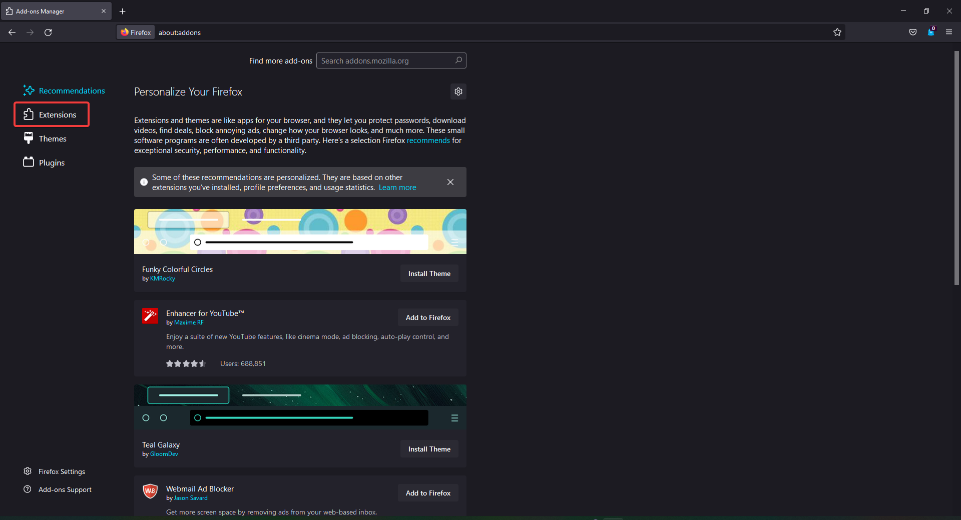This screenshot has height=520, width=961.
Task: Open the Learn more link
Action: [x=397, y=187]
